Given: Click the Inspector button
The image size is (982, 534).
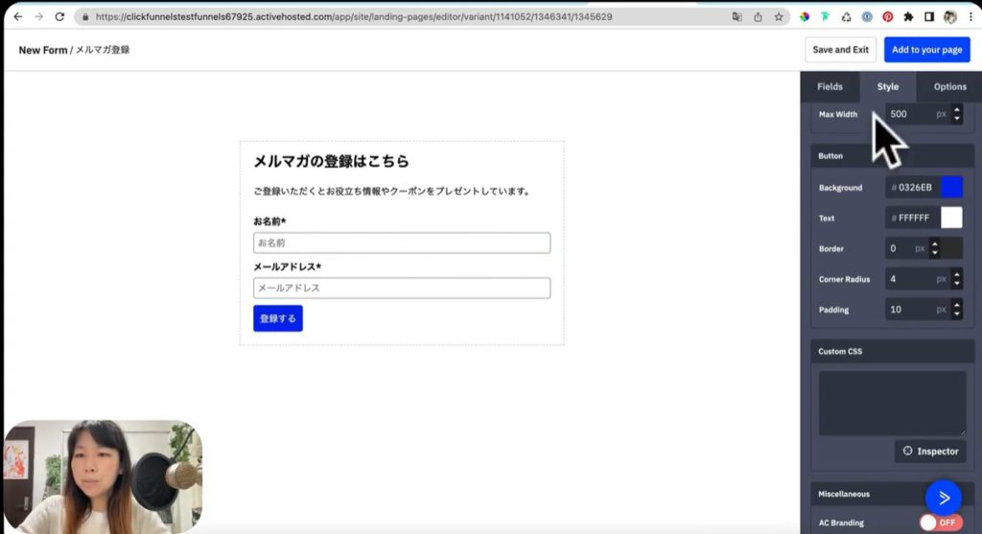Looking at the screenshot, I should pyautogui.click(x=930, y=451).
